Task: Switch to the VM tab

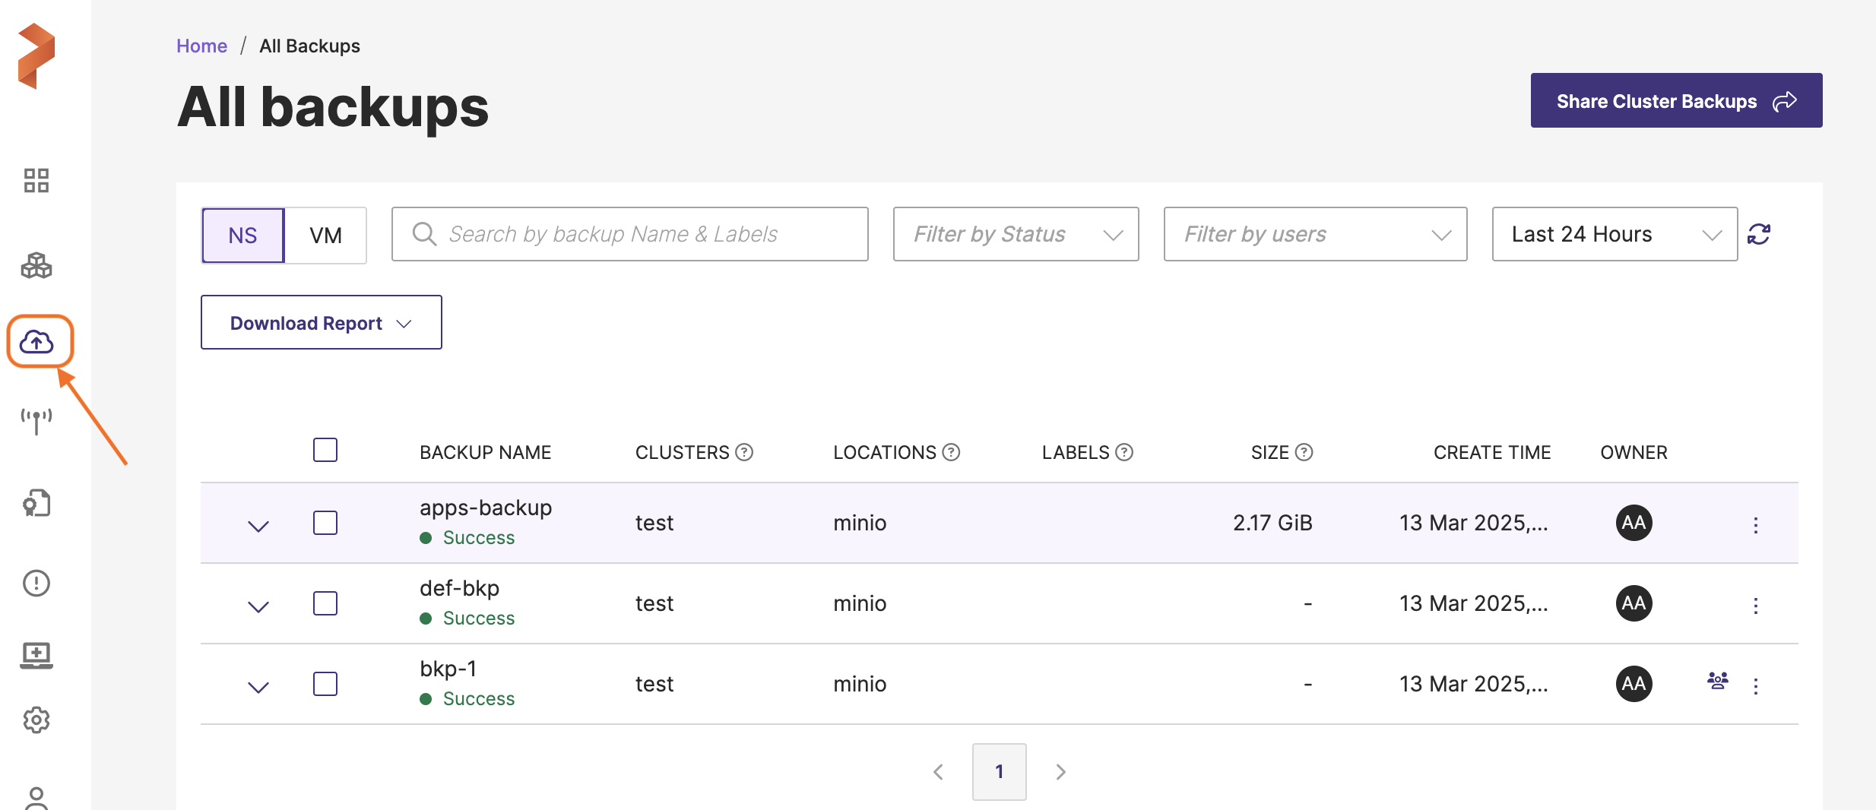Action: pyautogui.click(x=325, y=236)
